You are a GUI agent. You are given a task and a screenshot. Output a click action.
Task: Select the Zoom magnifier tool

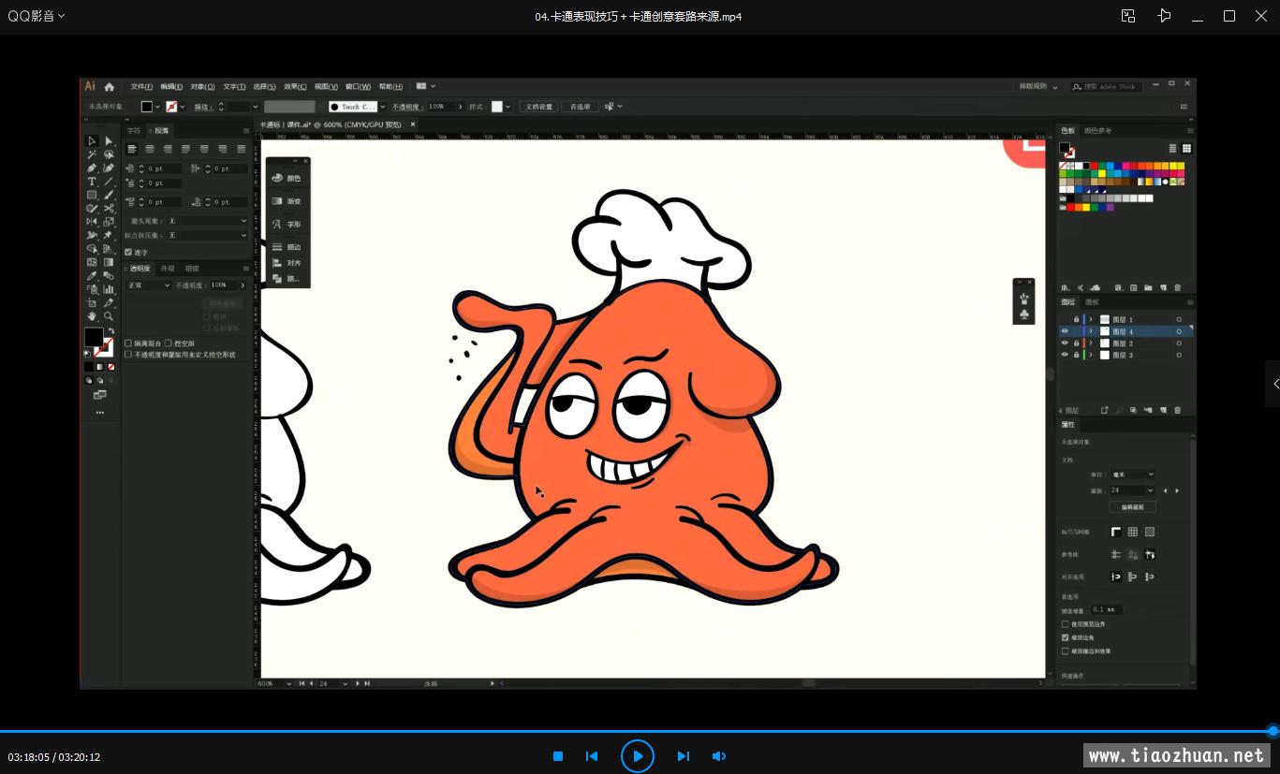click(109, 316)
